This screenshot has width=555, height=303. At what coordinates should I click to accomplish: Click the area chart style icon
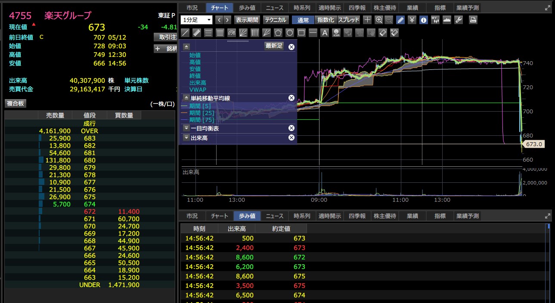(447, 20)
